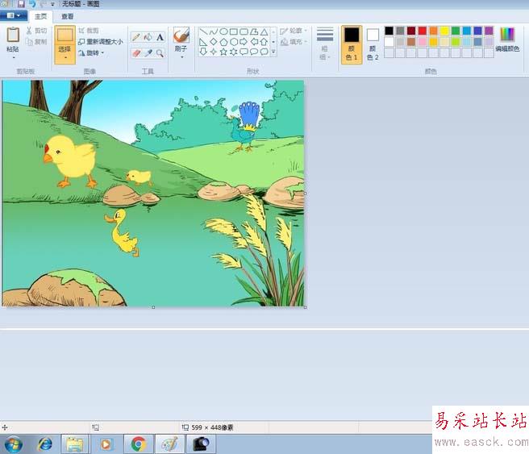The image size is (529, 454).
Task: Select the Color picker eyedropper tool
Action: [148, 53]
